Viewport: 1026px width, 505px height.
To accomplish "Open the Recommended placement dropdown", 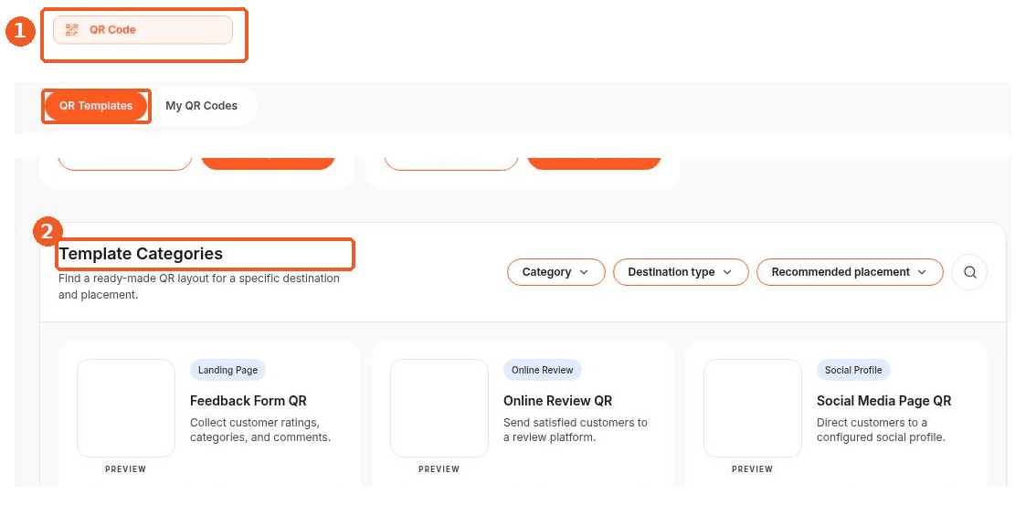I will coord(850,272).
